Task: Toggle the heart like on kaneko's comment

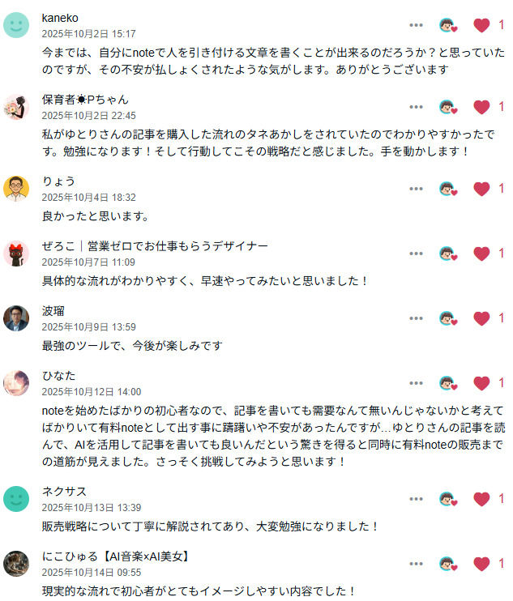Action: click(481, 25)
